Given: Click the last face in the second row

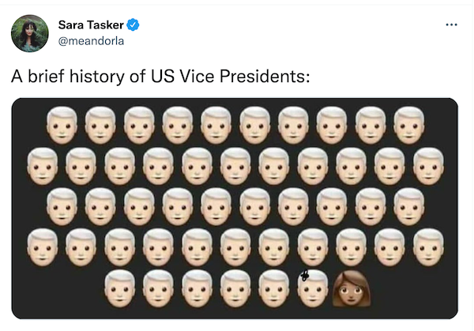Looking at the screenshot, I should (x=429, y=166).
